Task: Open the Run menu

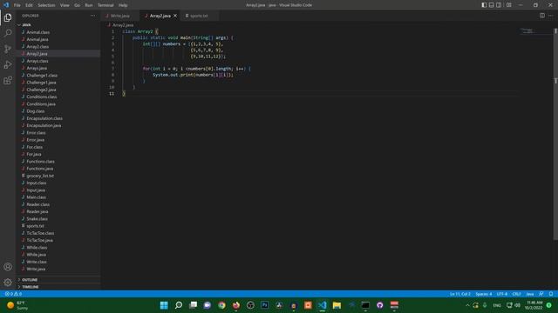Action: [x=89, y=5]
